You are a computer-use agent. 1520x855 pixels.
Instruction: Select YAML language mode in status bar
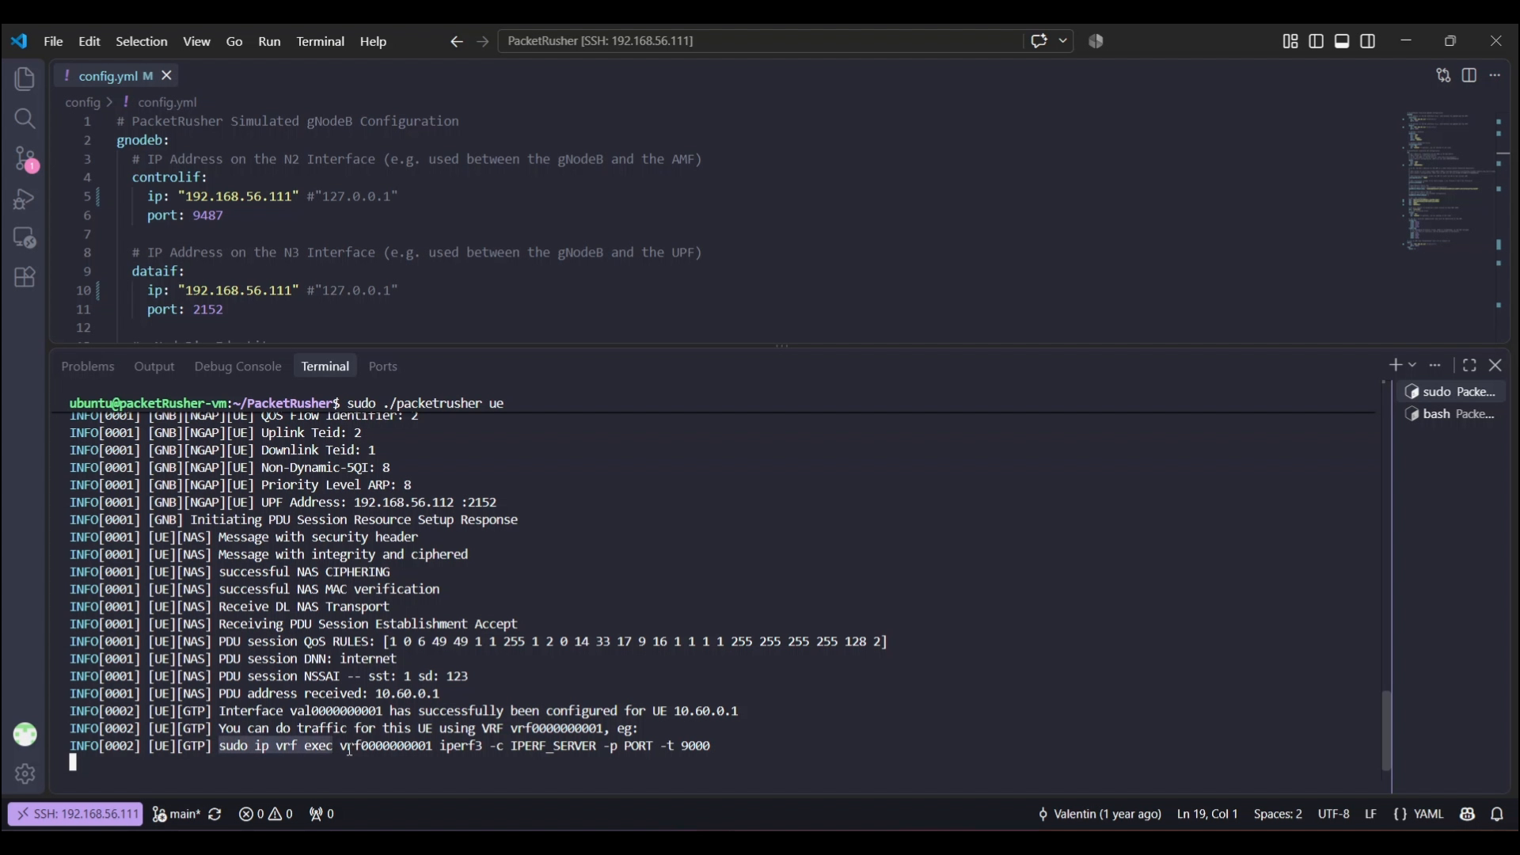pos(1429,814)
